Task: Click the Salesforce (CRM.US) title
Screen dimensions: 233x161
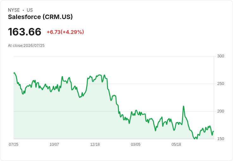Action: [x=40, y=17]
